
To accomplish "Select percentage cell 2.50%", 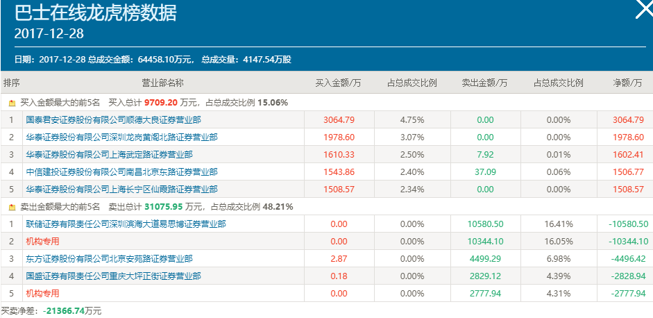I will (x=412, y=155).
